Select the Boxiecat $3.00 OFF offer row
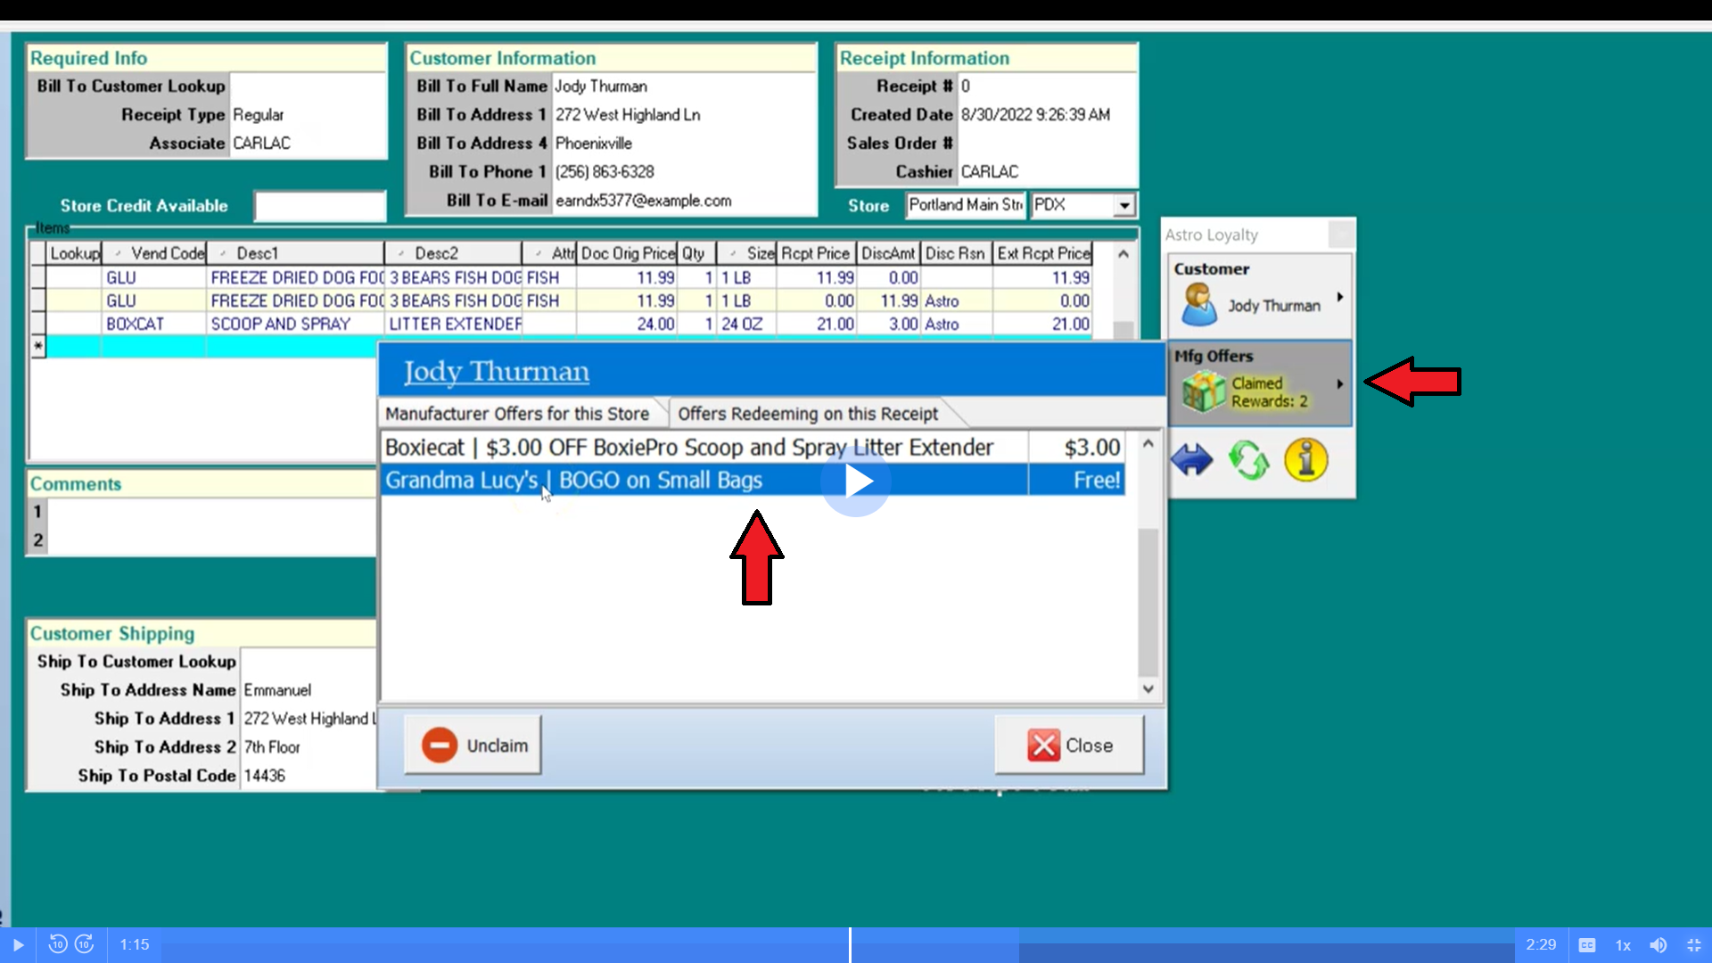 click(753, 448)
